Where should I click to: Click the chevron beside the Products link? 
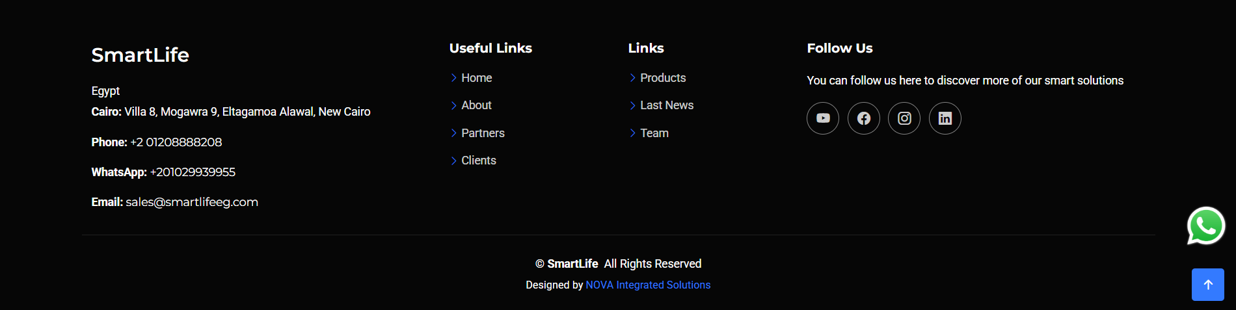coord(632,78)
